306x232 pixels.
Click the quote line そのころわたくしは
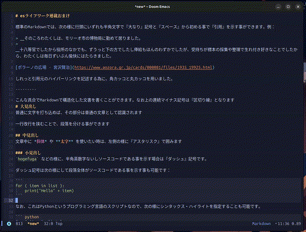click(x=78, y=38)
